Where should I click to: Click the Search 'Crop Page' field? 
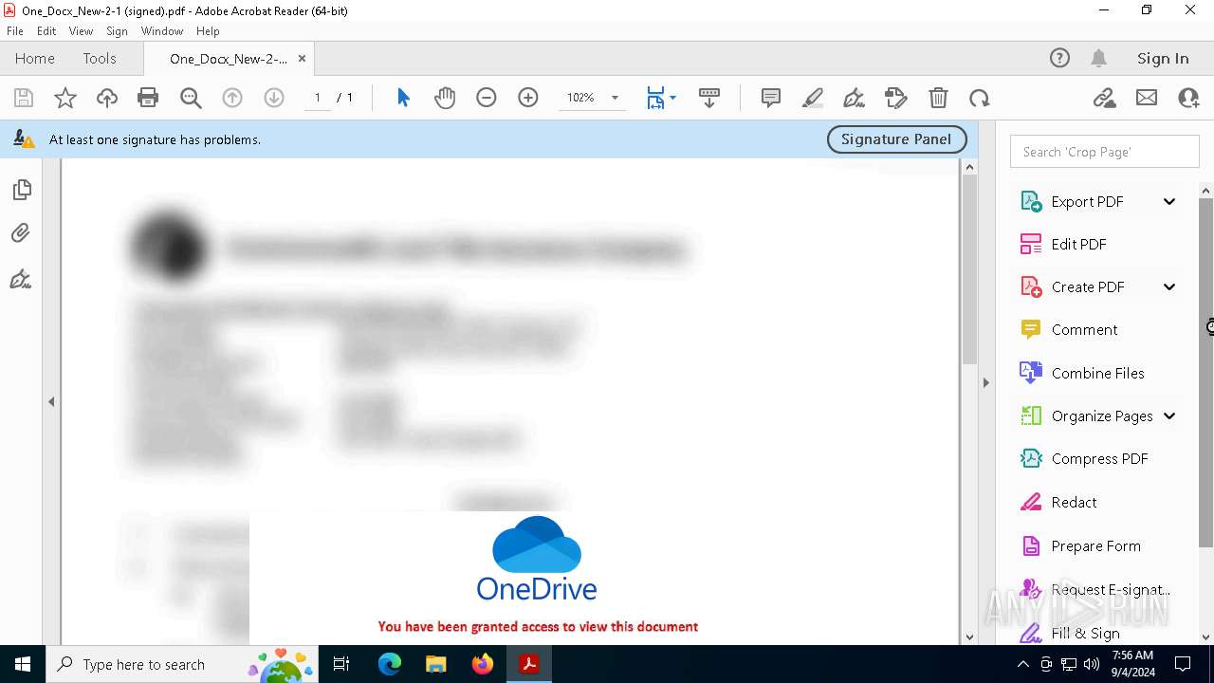tap(1105, 152)
